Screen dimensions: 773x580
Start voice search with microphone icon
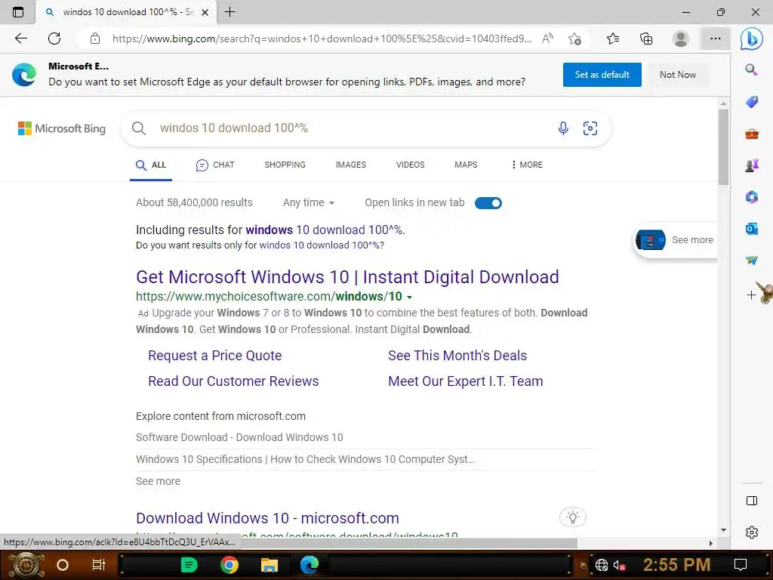563,128
